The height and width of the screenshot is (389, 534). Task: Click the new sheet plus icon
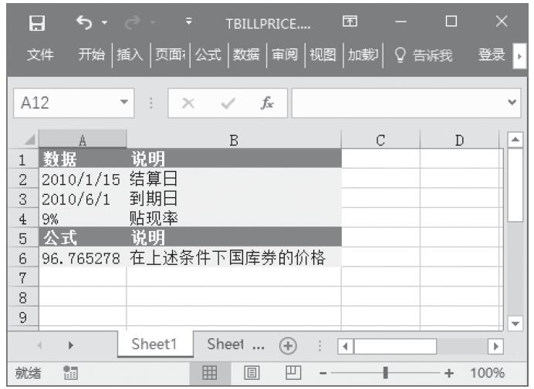[x=289, y=344]
